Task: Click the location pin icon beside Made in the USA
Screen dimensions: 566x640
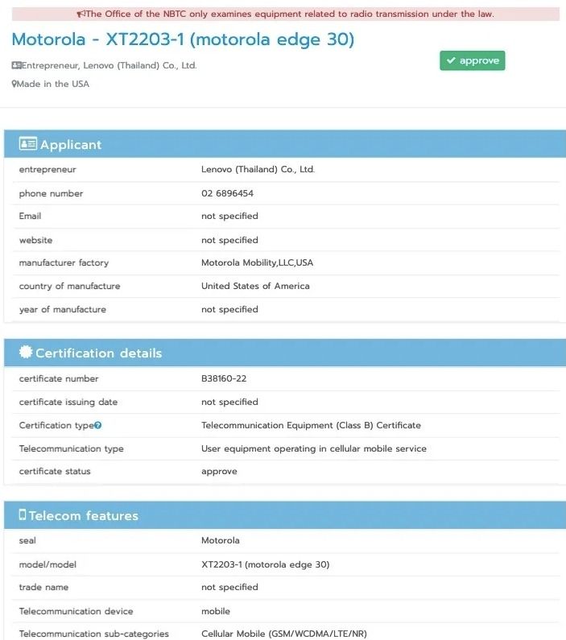Action: pos(14,84)
